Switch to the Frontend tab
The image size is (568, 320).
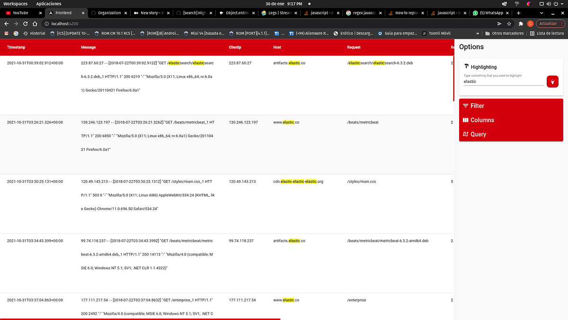(64, 13)
